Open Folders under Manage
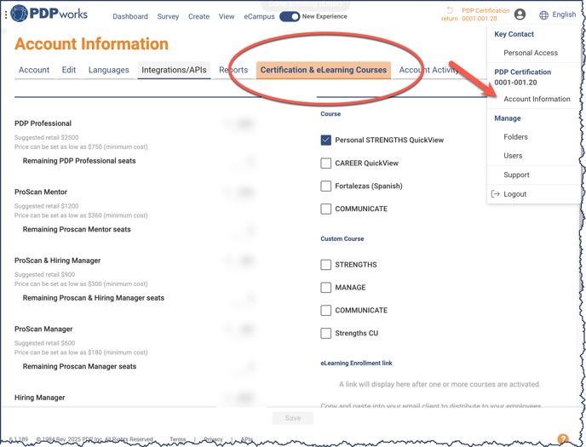Image resolution: width=586 pixels, height=447 pixels. click(x=516, y=137)
